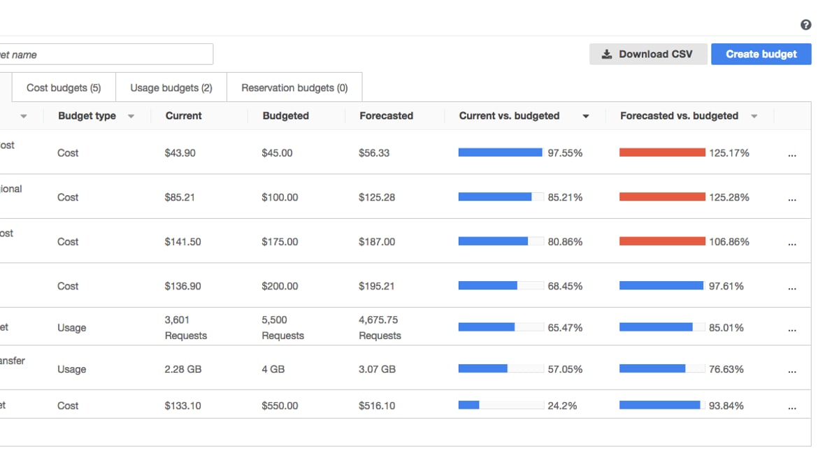Select the $550.00 budgeted amount
839x472 pixels.
(280, 406)
